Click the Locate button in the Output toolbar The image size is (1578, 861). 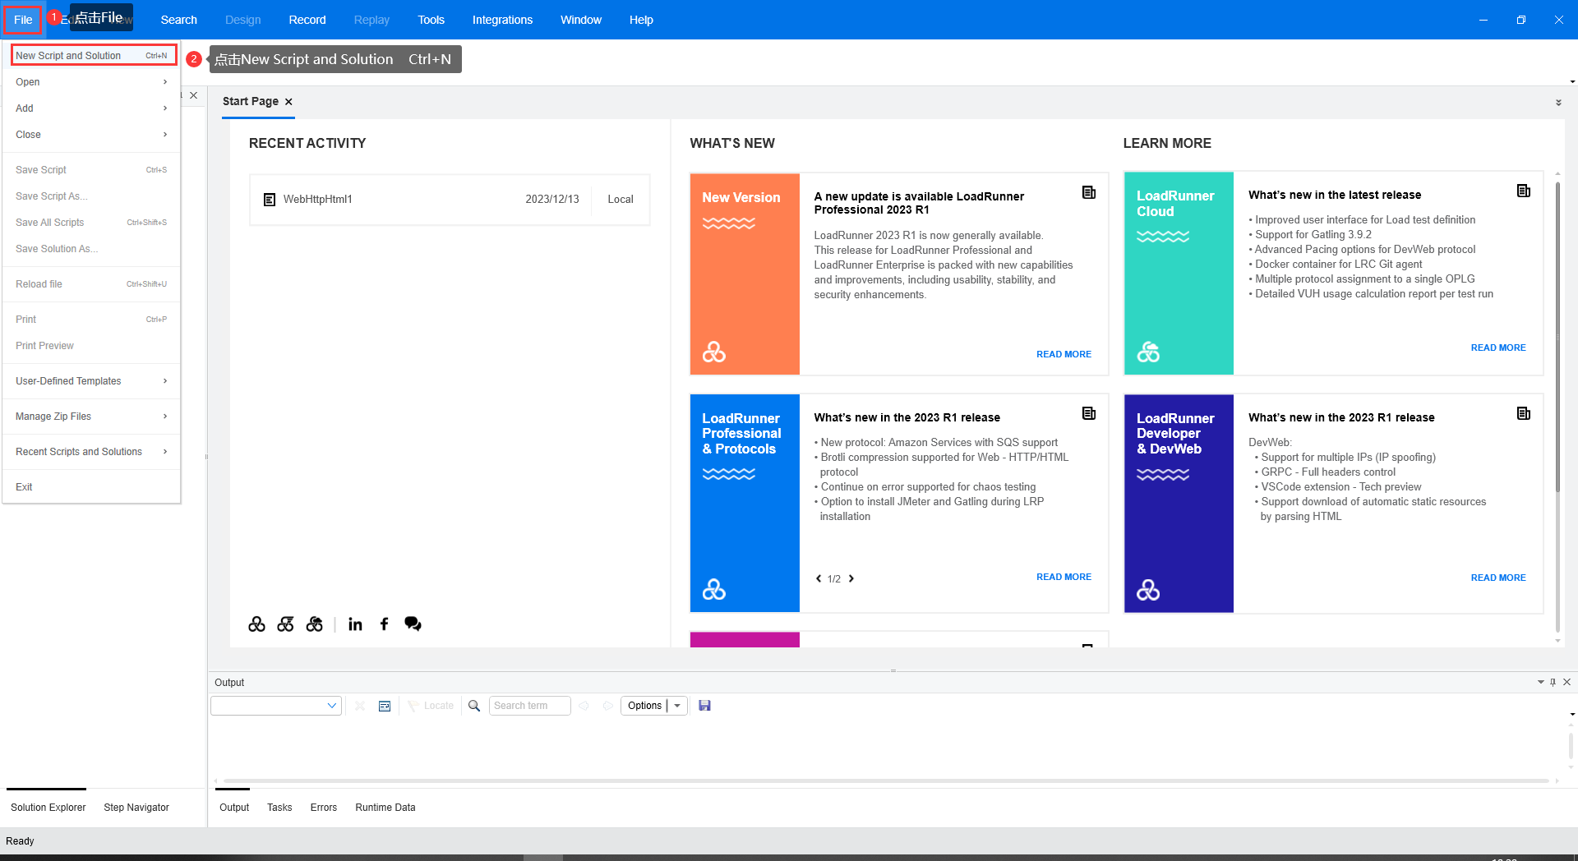(x=431, y=706)
